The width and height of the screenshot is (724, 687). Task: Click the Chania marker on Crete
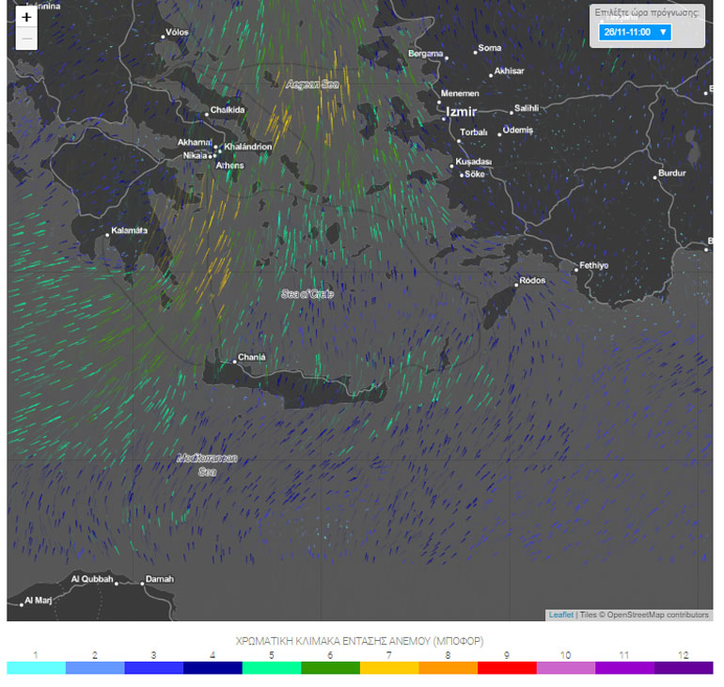[235, 362]
